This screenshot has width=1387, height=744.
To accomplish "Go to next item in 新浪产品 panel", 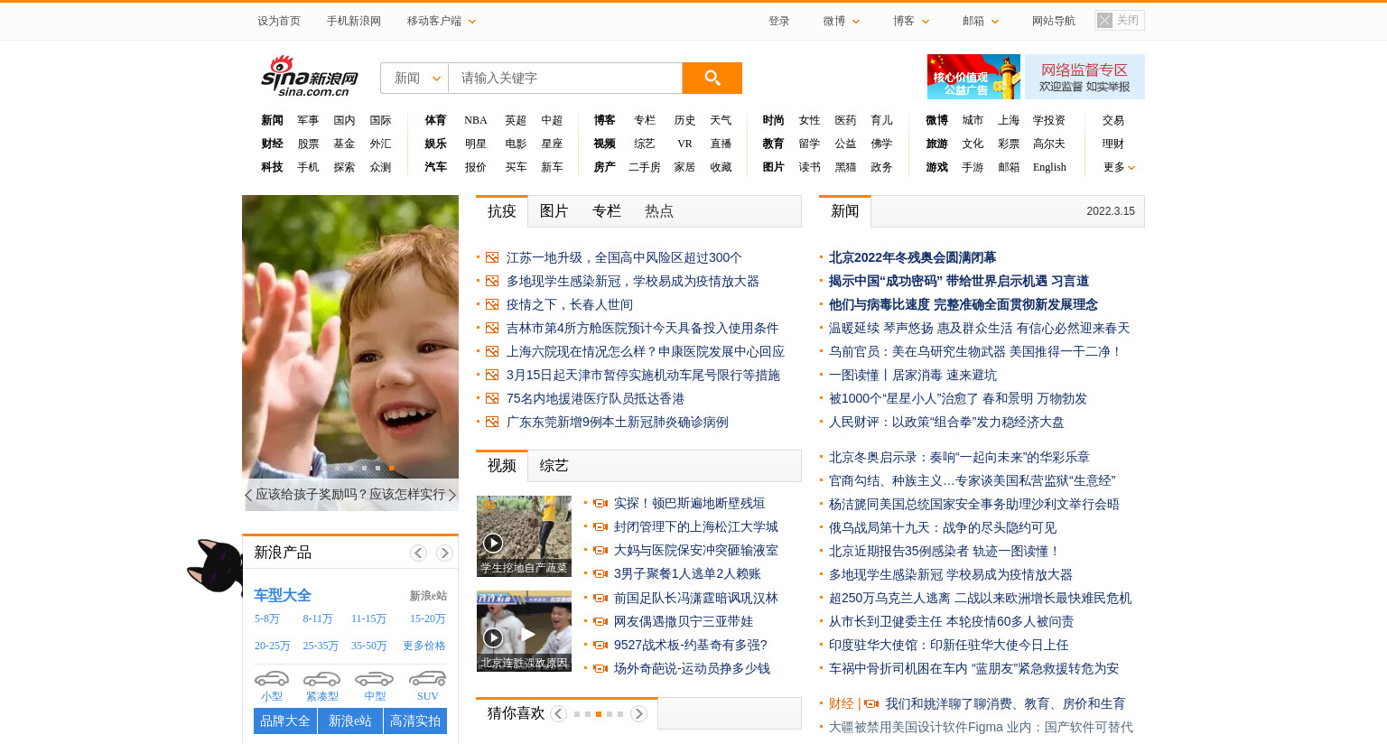I will coord(444,553).
